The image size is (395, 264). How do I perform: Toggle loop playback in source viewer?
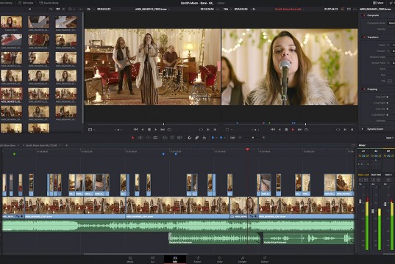click(x=169, y=130)
